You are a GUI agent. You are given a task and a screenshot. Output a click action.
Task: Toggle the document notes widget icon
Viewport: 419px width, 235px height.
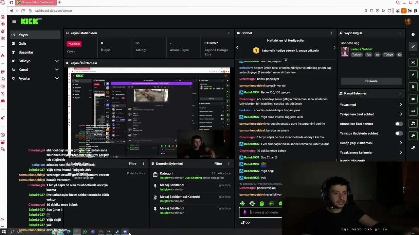coord(413,87)
